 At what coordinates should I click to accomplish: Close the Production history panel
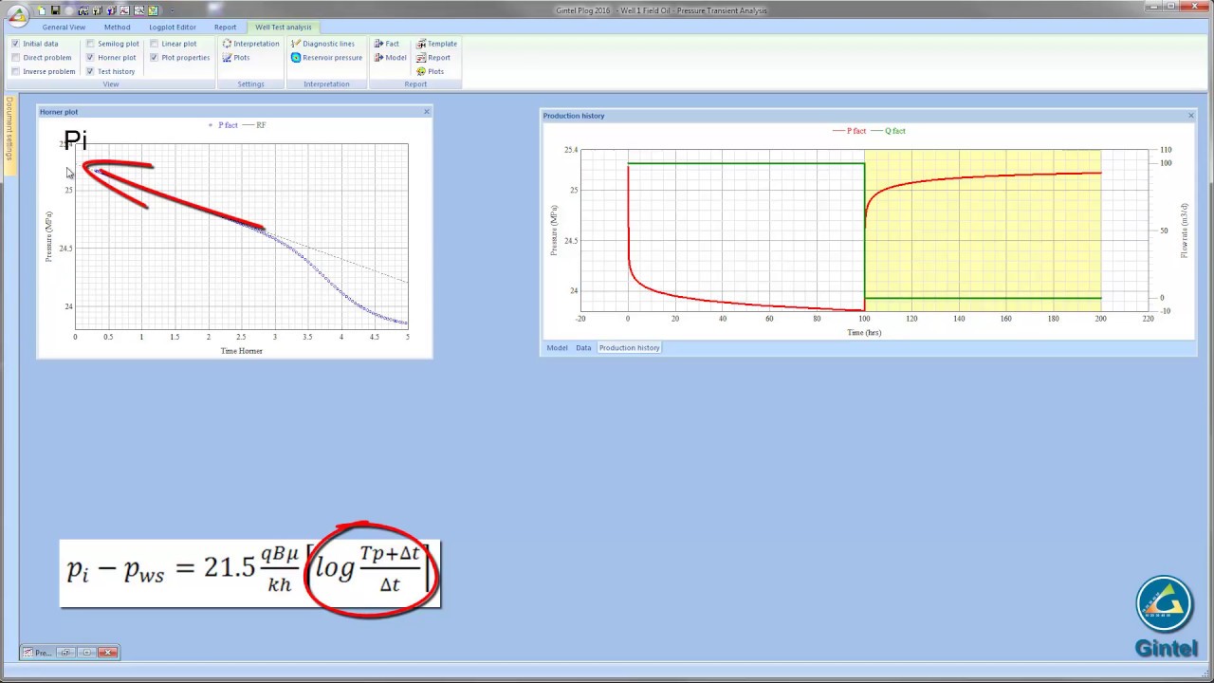1191,116
